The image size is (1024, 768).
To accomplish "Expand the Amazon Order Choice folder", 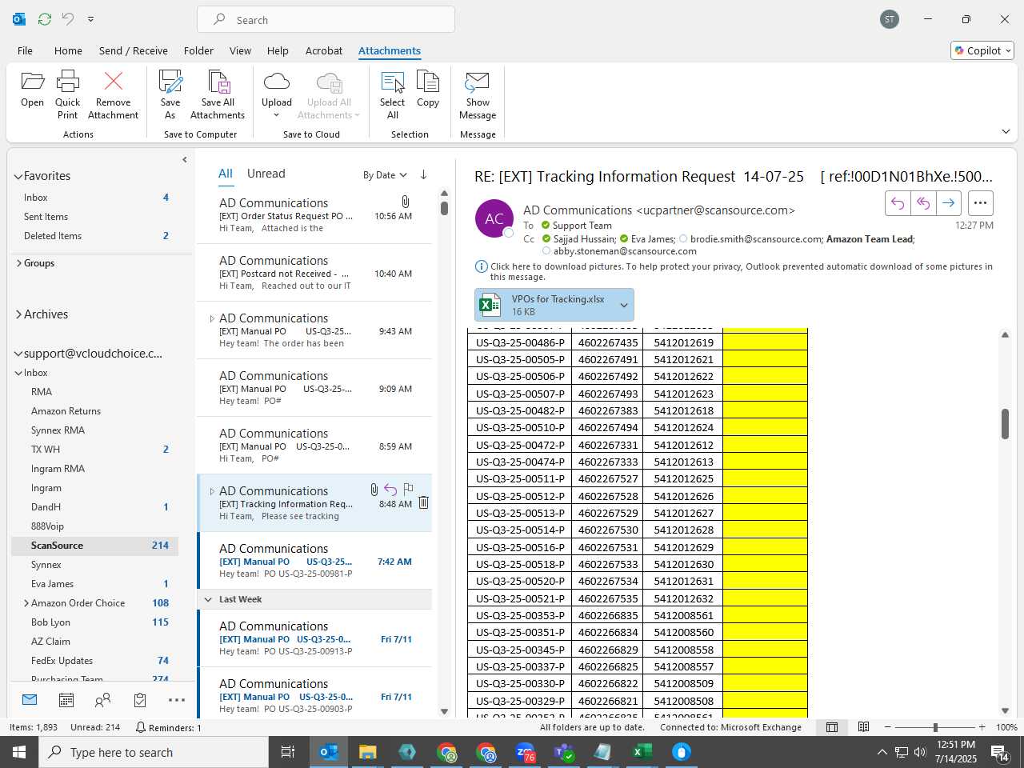I will [26, 603].
